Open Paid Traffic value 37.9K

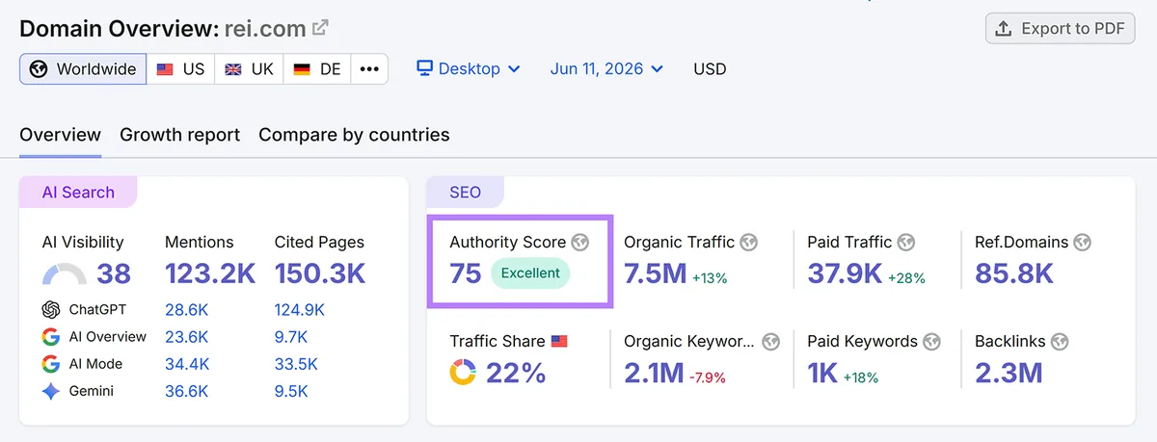point(846,273)
